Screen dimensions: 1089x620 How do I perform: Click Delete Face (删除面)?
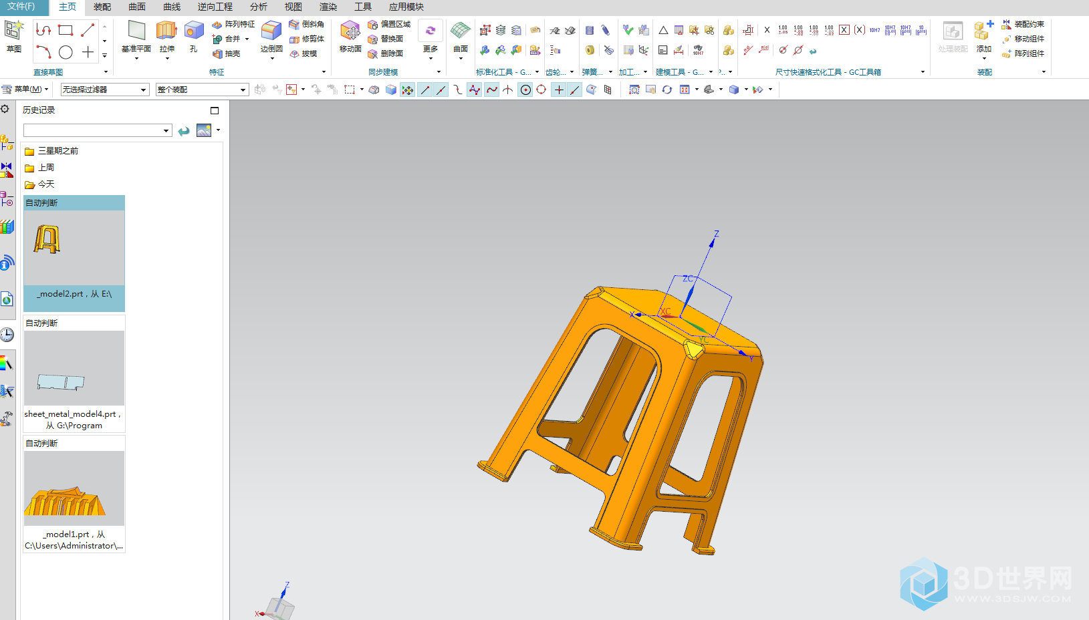click(x=386, y=53)
